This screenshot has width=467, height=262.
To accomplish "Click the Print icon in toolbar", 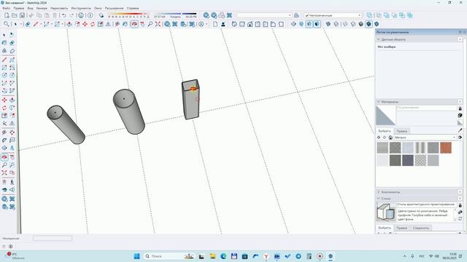I will [81, 15].
